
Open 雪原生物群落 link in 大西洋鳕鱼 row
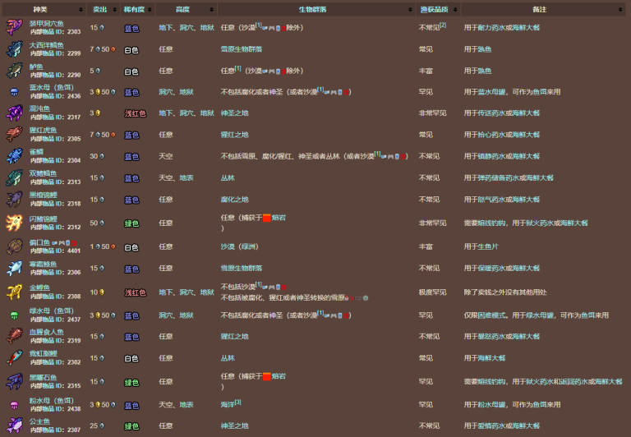242,49
